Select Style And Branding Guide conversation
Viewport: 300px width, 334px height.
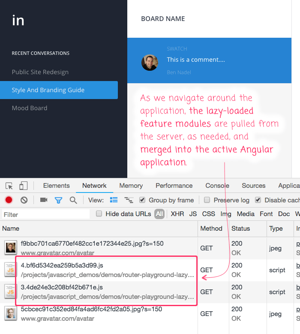59,90
